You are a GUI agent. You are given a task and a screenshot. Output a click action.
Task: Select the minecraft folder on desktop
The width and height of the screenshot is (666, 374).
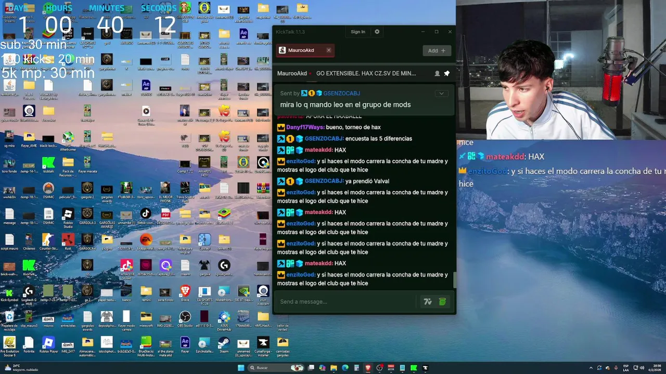coord(146,319)
